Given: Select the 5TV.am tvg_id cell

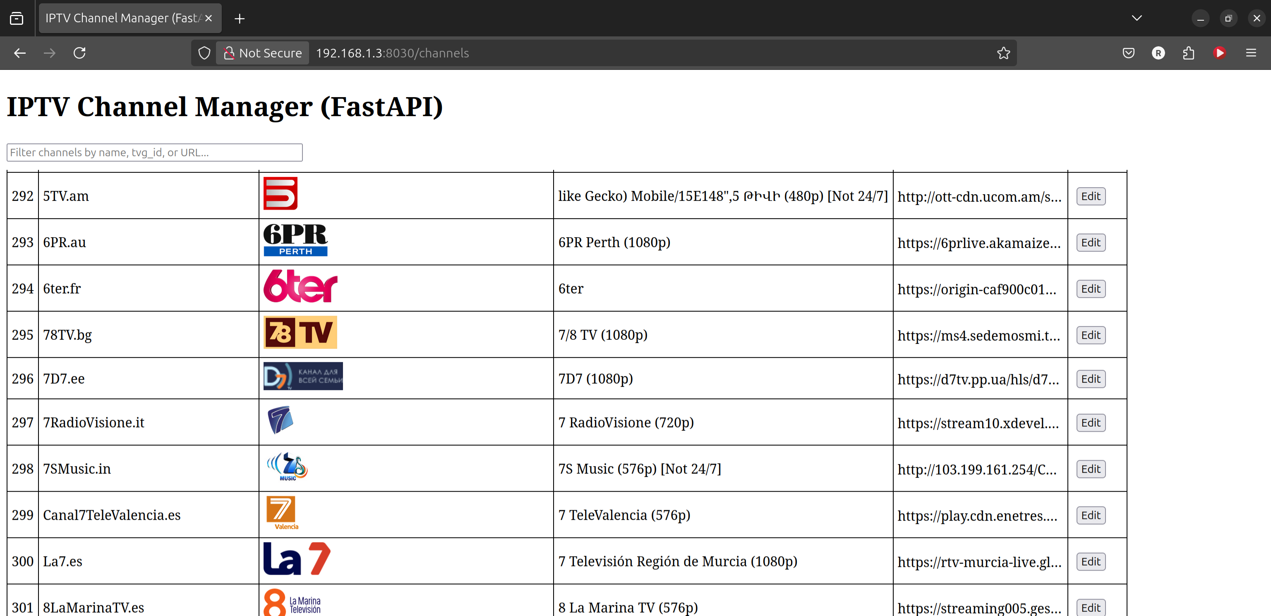Looking at the screenshot, I should coord(149,196).
